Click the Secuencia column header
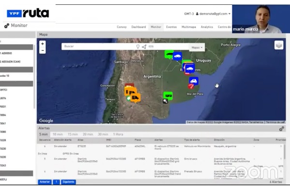This screenshot has width=290, height=193. 45,140
